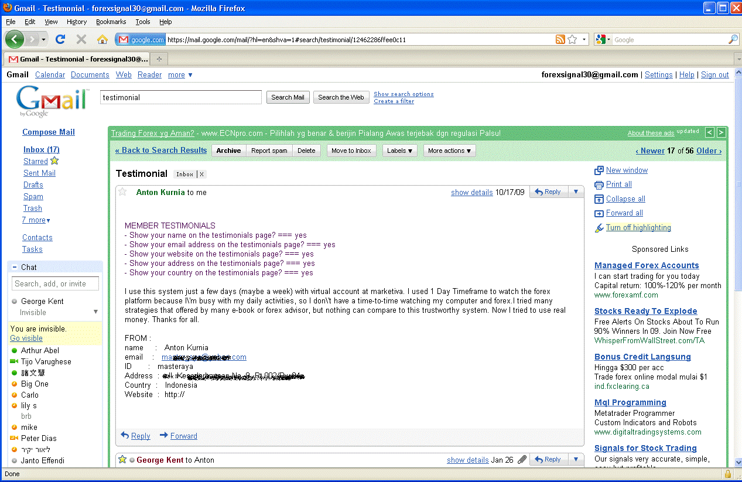742x482 pixels.
Task: Click the Google site identity button in address bar
Action: tap(141, 40)
